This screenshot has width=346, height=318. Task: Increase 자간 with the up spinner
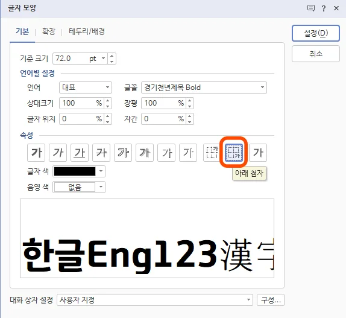pyautogui.click(x=190, y=116)
